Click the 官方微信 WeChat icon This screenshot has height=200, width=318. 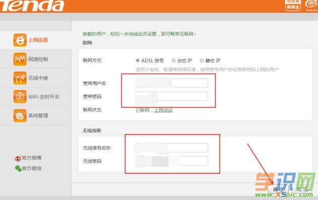(x=18, y=168)
